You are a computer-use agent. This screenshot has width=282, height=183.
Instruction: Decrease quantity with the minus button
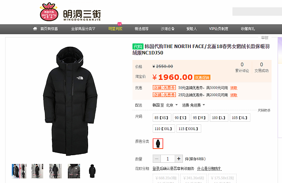[157, 159]
